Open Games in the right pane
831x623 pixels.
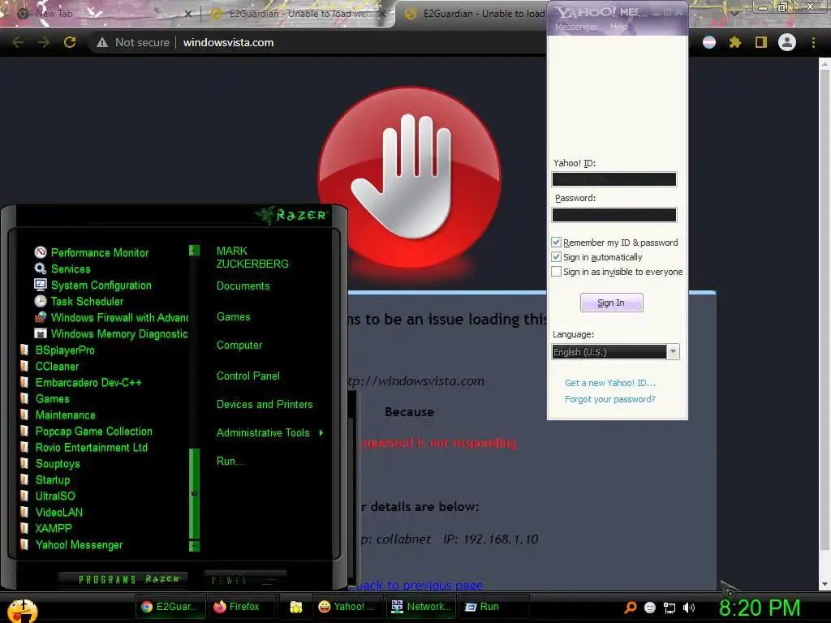click(x=233, y=317)
